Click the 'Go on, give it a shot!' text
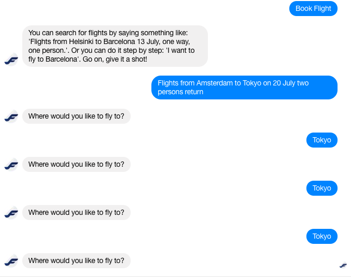Viewport: 351px width, 277px height. click(x=115, y=59)
